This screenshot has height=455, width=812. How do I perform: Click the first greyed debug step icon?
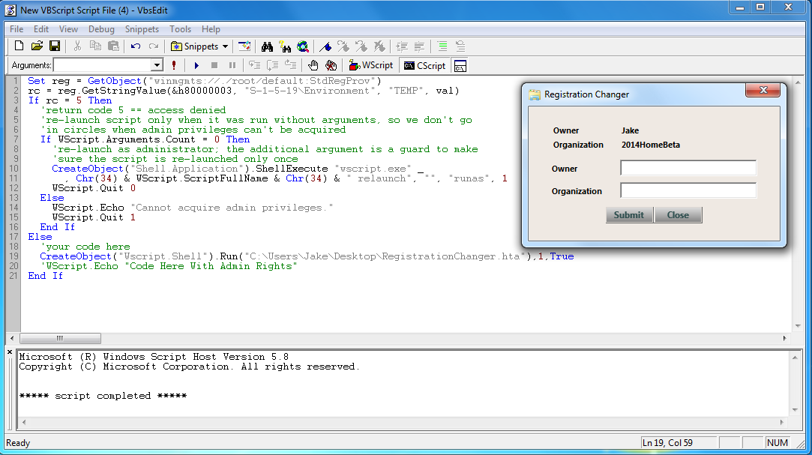254,66
